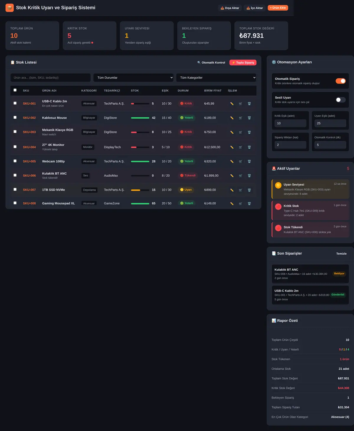Edit the USB-C Kablo 2m product row

click(x=232, y=104)
